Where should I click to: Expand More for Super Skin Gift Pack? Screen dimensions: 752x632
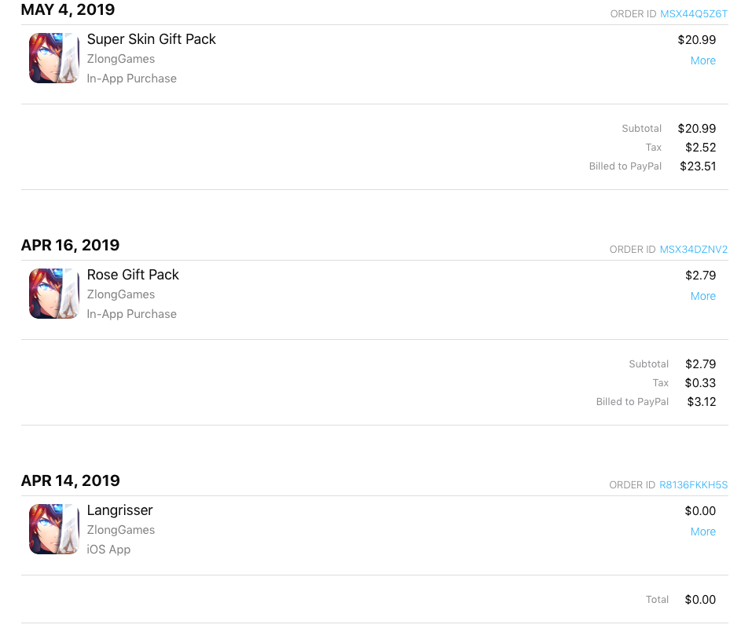[702, 61]
